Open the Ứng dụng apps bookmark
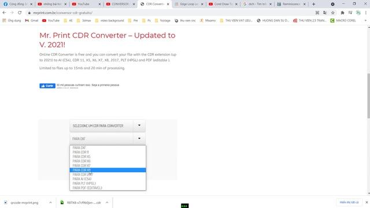Screen dimensions: 370x208 (12, 21)
